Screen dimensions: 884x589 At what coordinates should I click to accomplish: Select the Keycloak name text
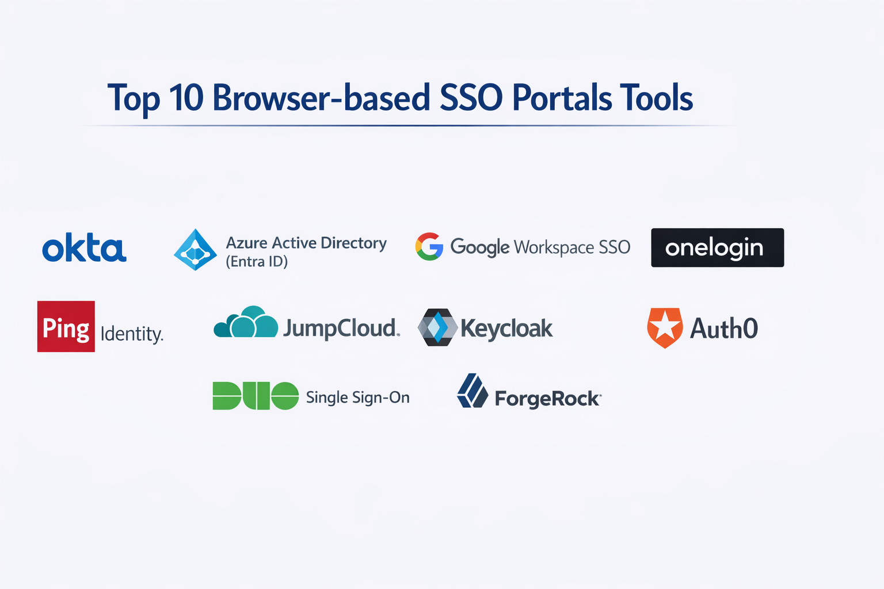coord(506,328)
